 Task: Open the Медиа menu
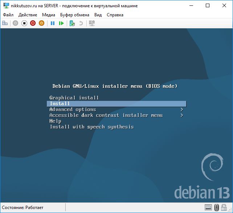coord(49,15)
